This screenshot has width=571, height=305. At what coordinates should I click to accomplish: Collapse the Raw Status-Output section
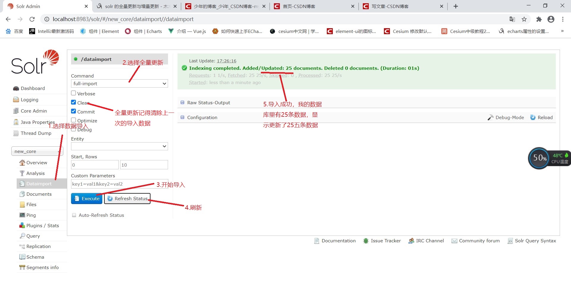pyautogui.click(x=182, y=103)
